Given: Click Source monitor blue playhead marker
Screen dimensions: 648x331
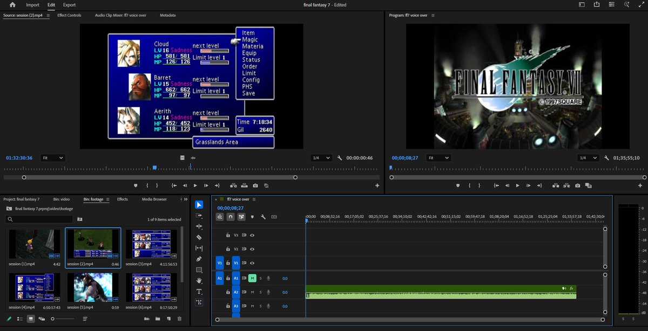Looking at the screenshot, I should coord(154,168).
